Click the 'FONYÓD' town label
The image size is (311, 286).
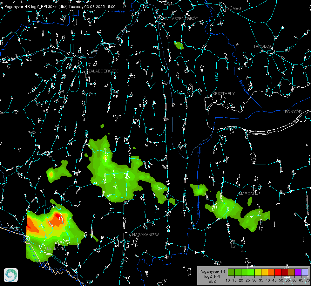click(293, 112)
